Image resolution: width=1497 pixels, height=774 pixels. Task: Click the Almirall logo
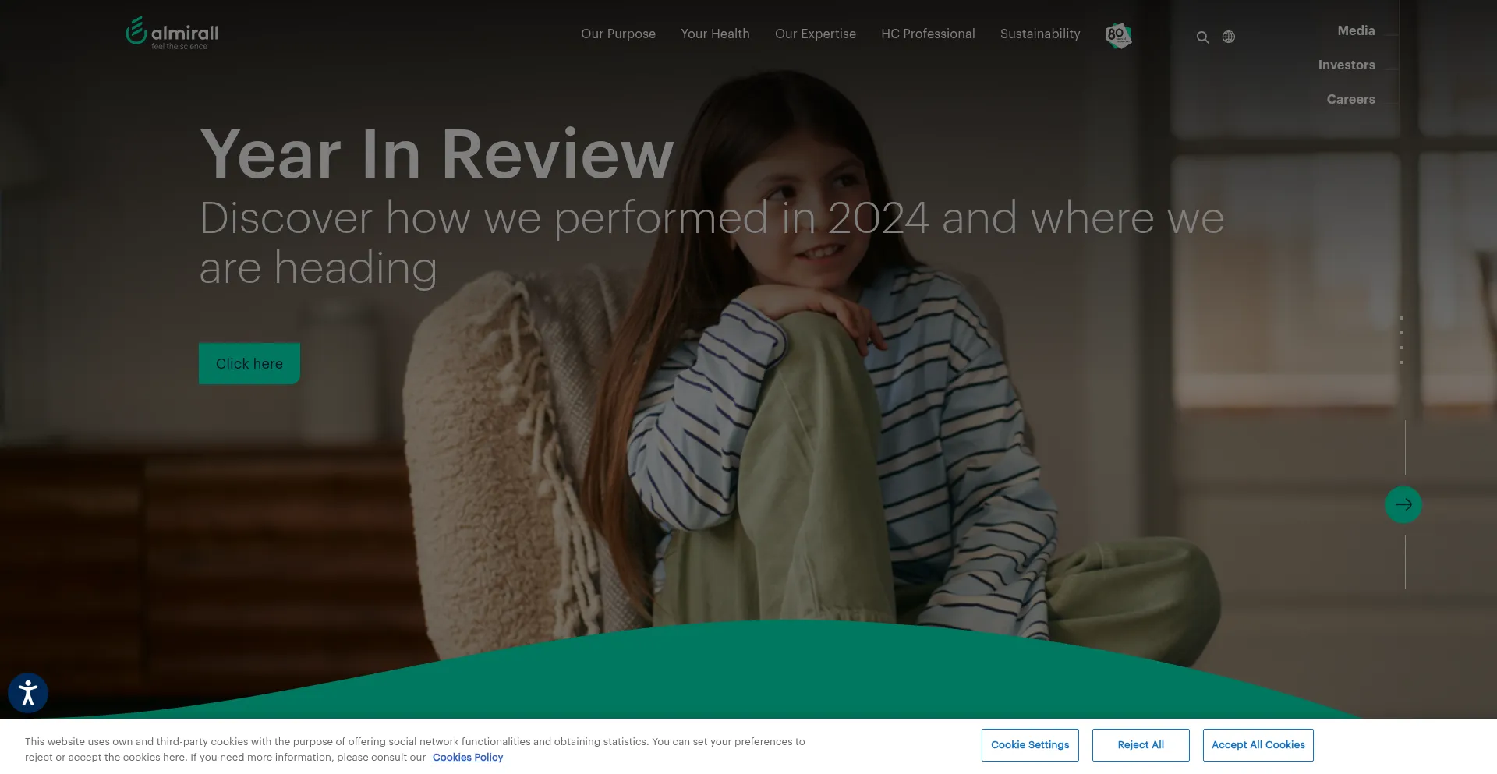[172, 33]
